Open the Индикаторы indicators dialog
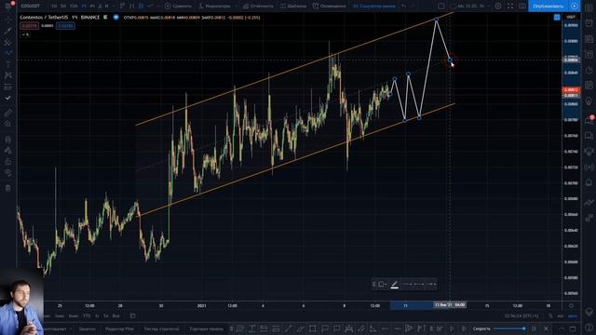The width and height of the screenshot is (596, 335). click(x=215, y=6)
